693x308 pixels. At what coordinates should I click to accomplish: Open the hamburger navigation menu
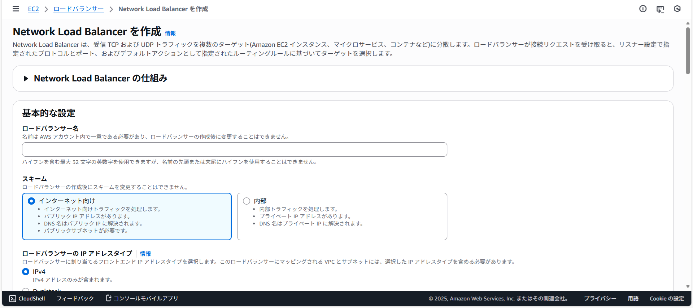16,9
